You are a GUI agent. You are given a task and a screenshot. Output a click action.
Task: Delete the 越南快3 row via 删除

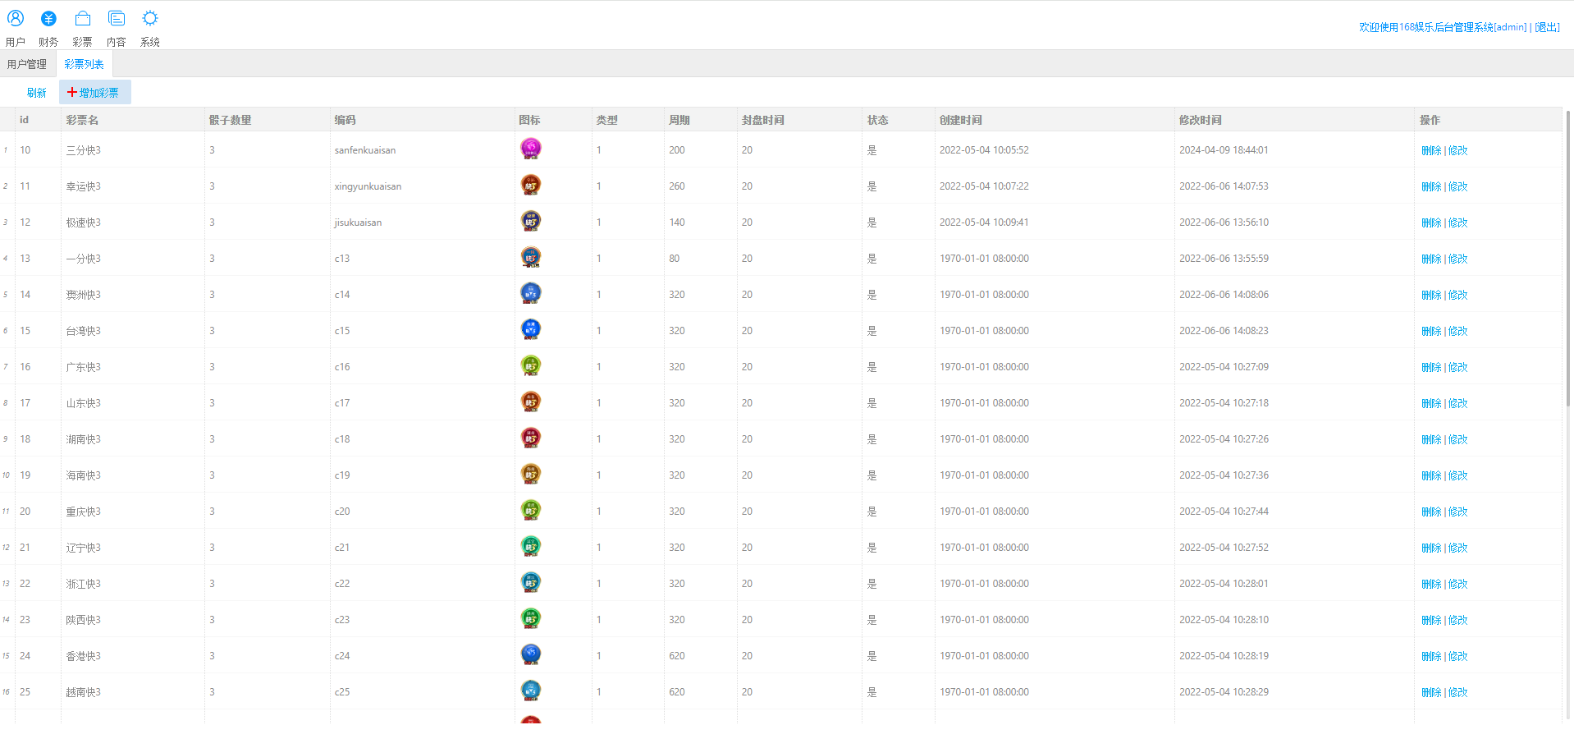[1431, 692]
